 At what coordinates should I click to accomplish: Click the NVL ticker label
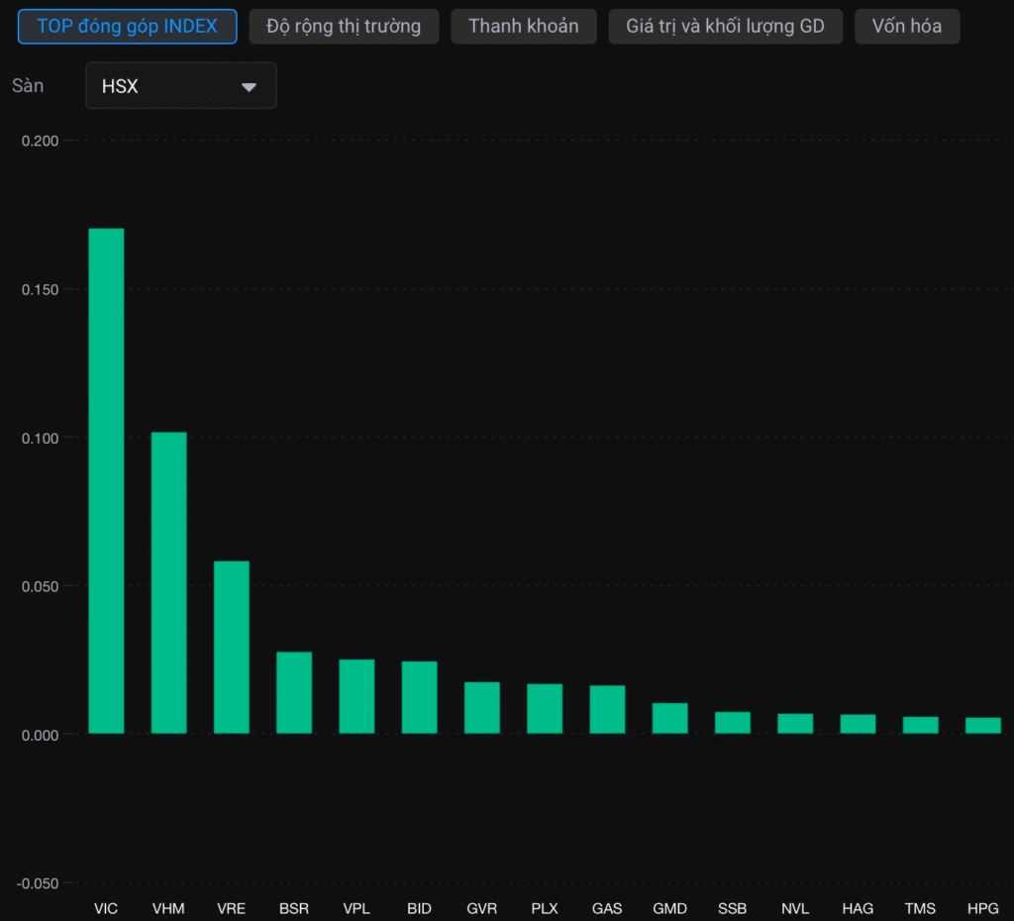point(795,908)
